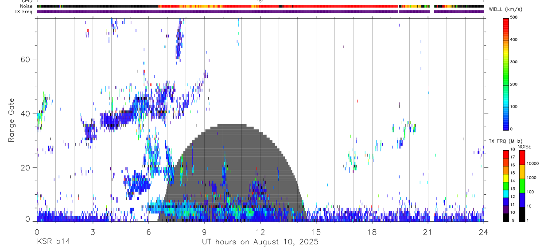Click the 16 MHz label on TX FRQ legend
The image size is (544, 251).
(x=513, y=166)
